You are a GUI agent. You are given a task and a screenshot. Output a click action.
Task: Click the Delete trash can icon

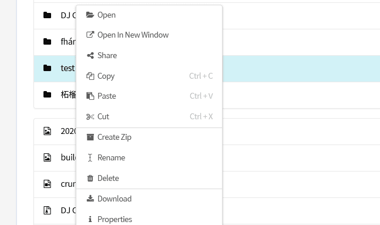(90, 178)
